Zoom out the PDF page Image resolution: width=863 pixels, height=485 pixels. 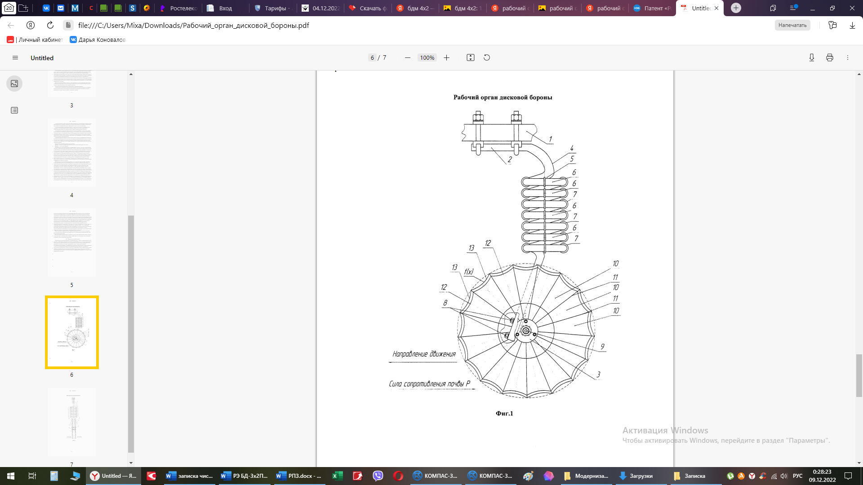(x=407, y=58)
